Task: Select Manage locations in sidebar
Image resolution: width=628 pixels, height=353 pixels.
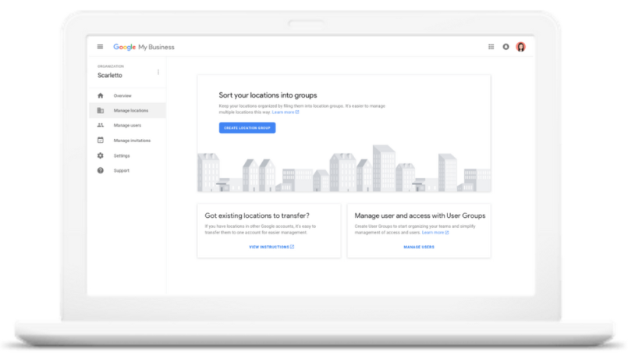Action: pyautogui.click(x=130, y=111)
